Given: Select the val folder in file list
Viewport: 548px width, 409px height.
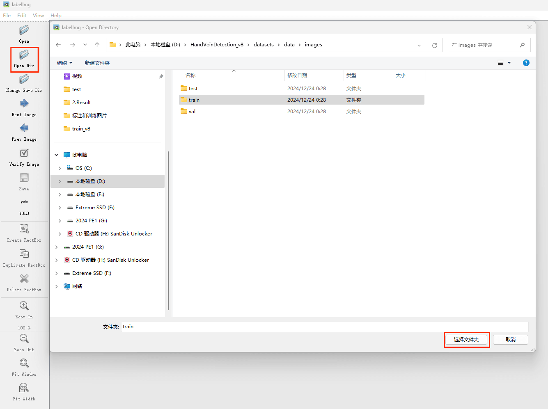Looking at the screenshot, I should pyautogui.click(x=192, y=112).
